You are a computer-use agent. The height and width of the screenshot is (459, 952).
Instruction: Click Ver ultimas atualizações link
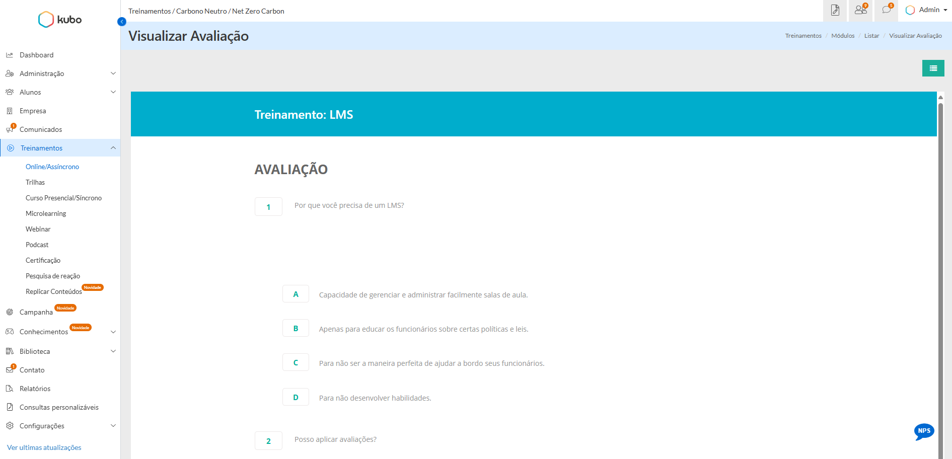point(44,447)
